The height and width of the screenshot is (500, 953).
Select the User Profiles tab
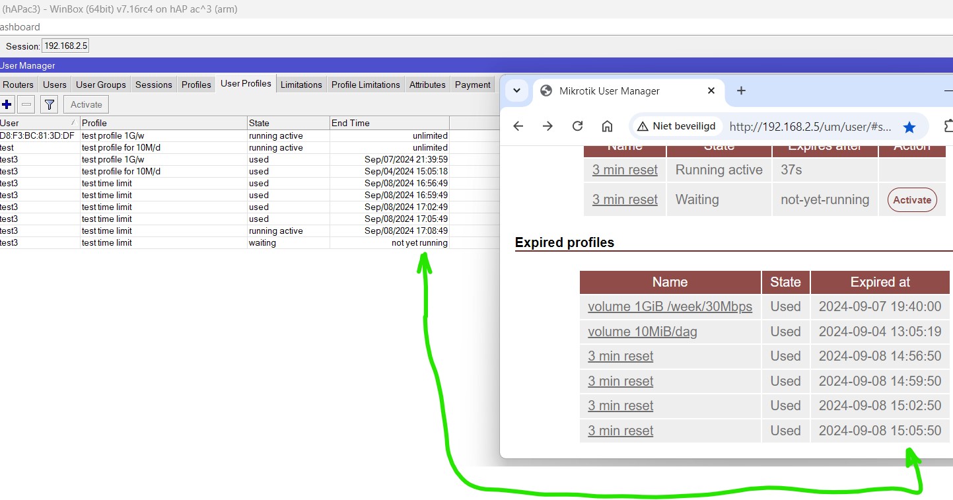tap(246, 84)
